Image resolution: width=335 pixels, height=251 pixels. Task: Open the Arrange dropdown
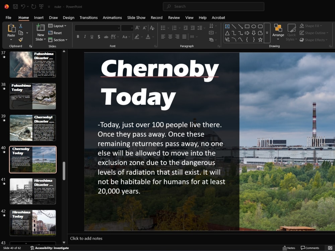coord(278,32)
